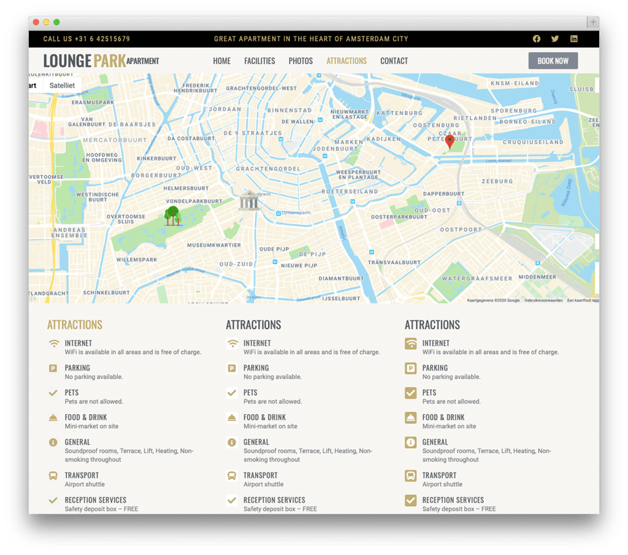The width and height of the screenshot is (628, 555).
Task: Select the Attractions menu item
Action: 347,61
